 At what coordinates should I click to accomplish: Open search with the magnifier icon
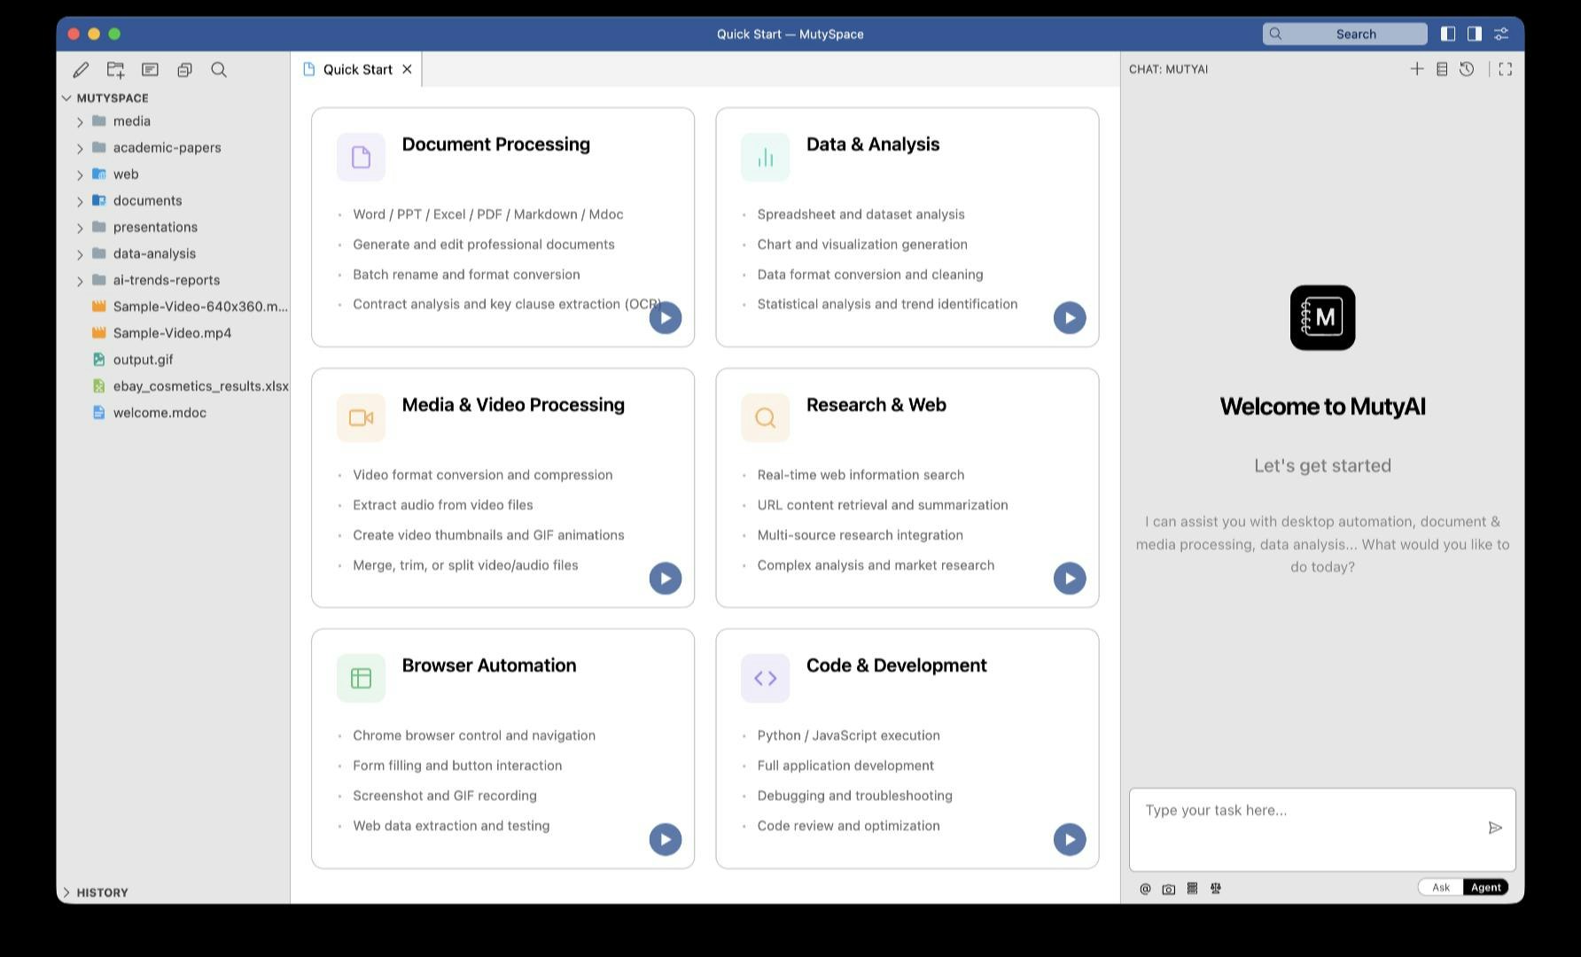218,69
